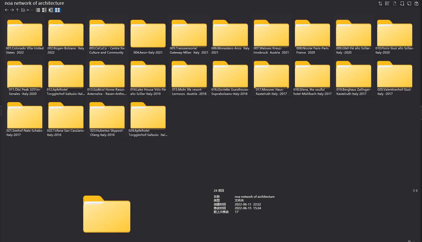
Task: Go back with the left arrow
Action: [7, 10]
